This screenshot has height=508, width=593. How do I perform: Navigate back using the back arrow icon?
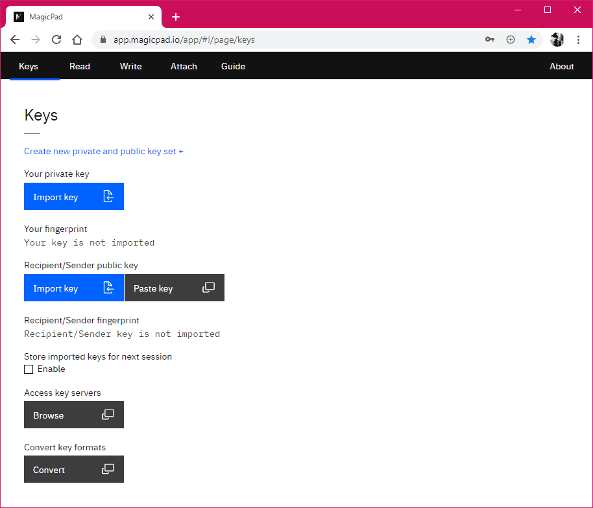click(15, 40)
